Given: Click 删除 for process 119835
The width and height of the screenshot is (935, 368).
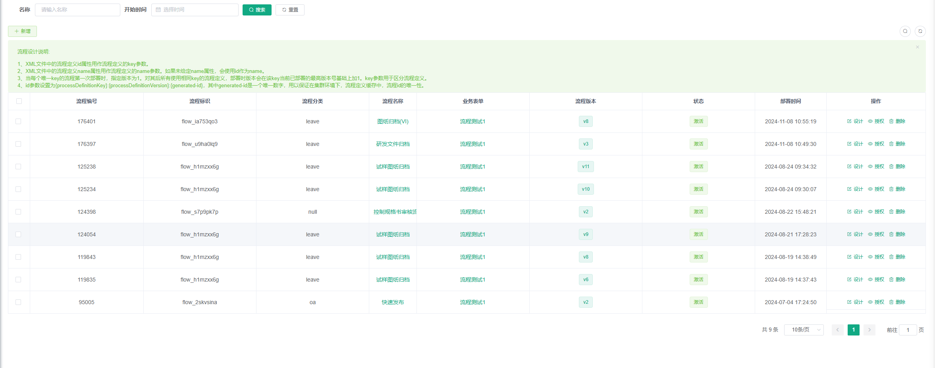Looking at the screenshot, I should point(897,280).
